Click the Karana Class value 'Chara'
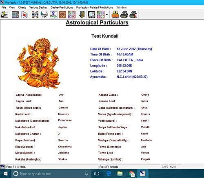The image size is (204, 178). pyautogui.click(x=145, y=94)
